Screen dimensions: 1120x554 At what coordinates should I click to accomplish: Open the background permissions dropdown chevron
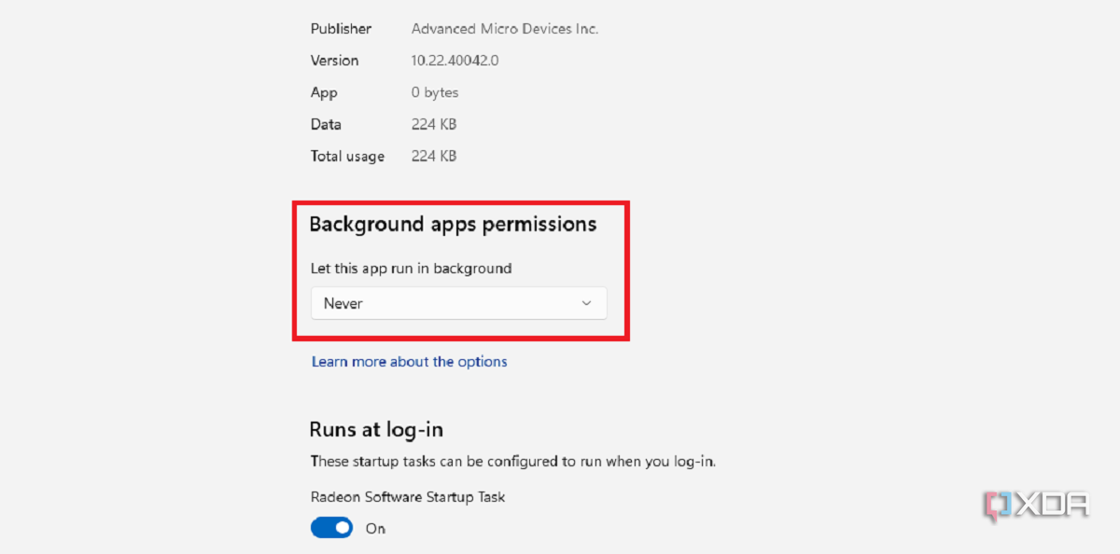[586, 303]
